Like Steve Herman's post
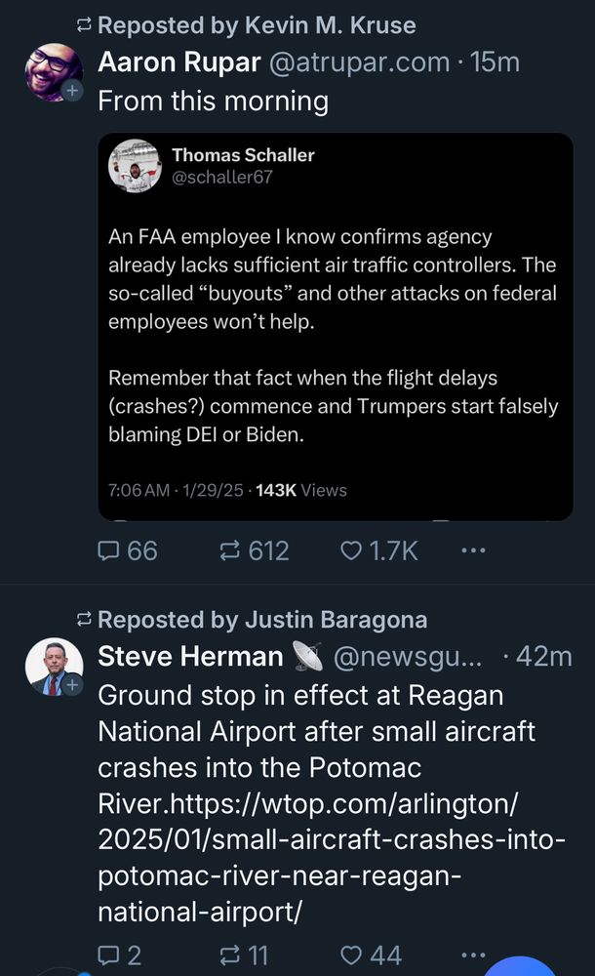The image size is (595, 976). [351, 955]
